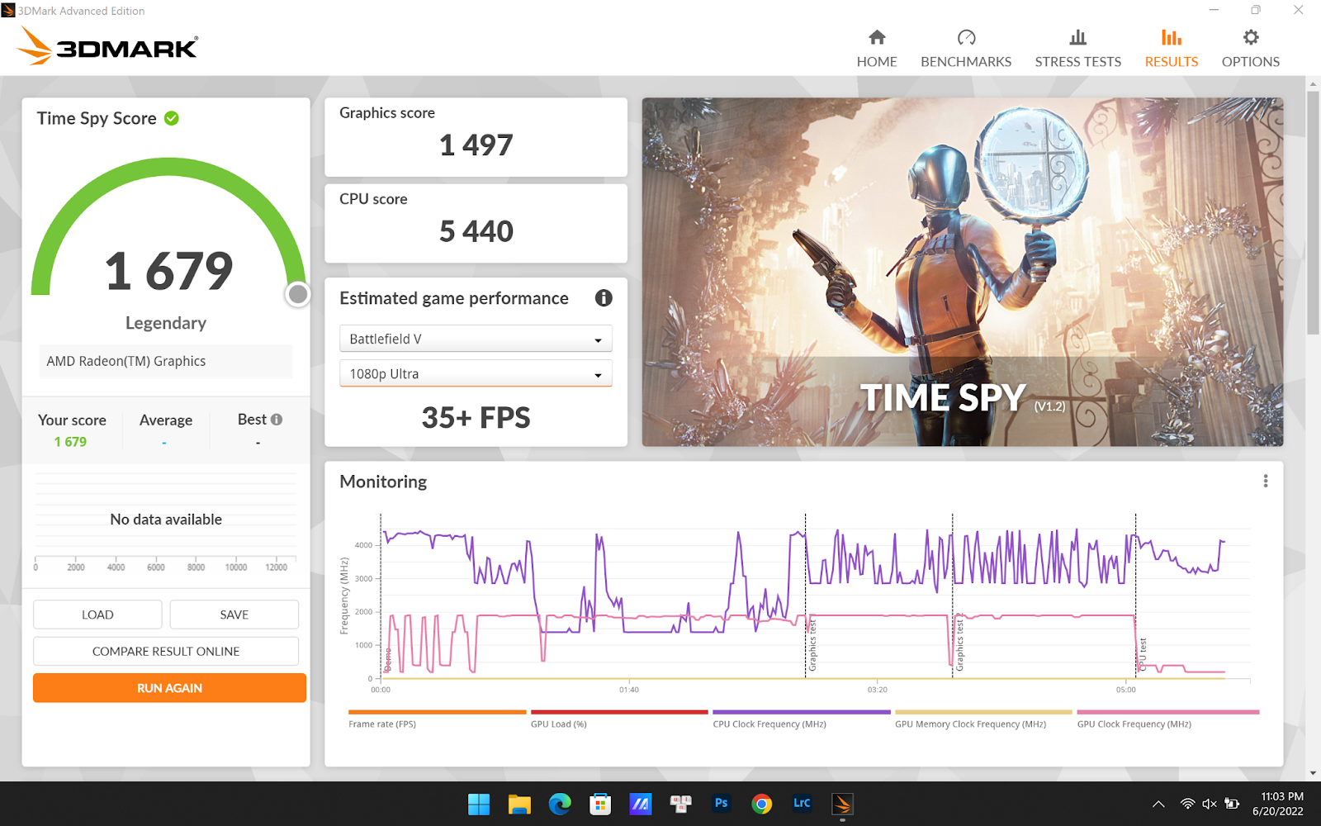The width and height of the screenshot is (1321, 826).
Task: Launch Microsoft Edge from the taskbar
Action: tap(560, 804)
